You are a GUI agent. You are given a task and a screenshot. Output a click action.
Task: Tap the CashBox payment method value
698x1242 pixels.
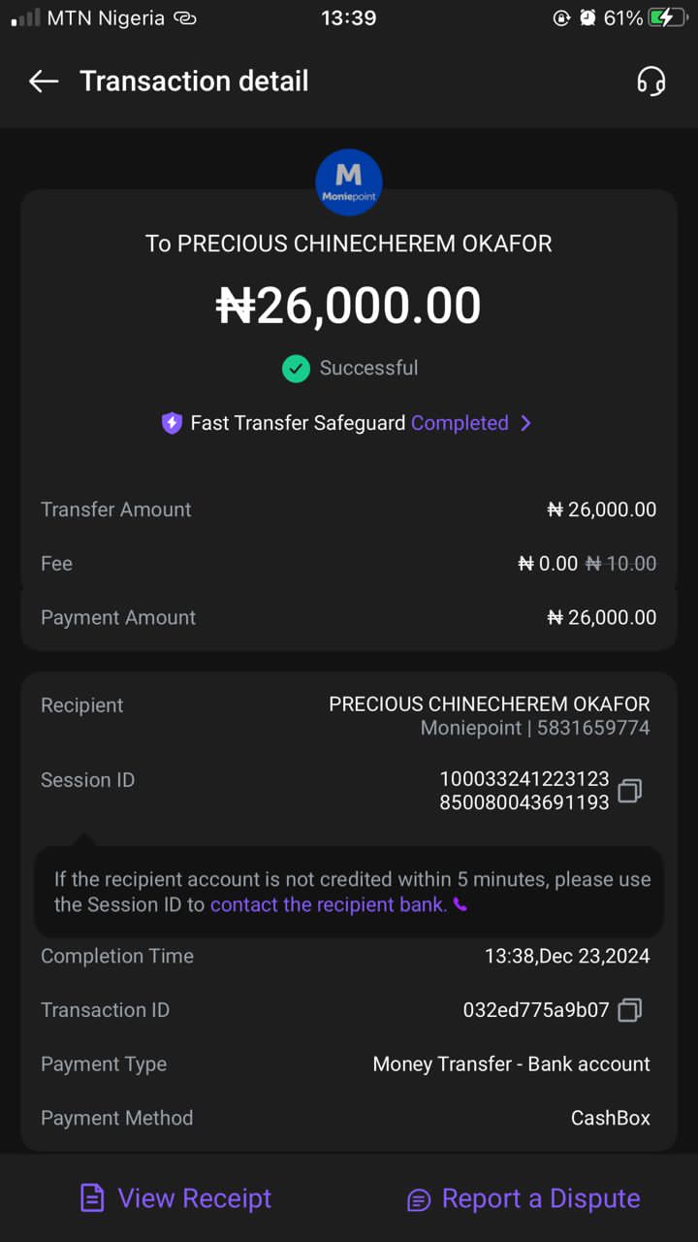click(610, 1118)
